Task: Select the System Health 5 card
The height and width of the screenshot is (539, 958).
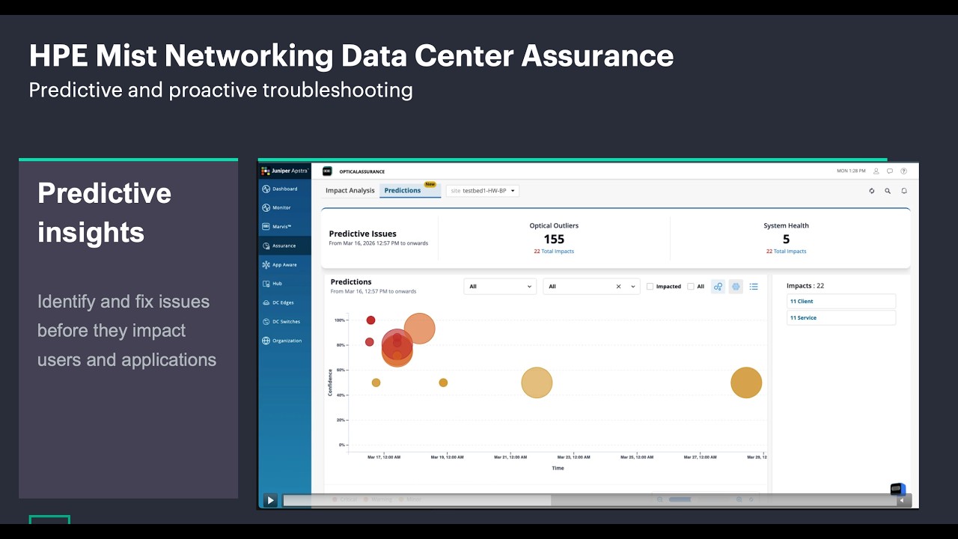Action: pos(786,238)
